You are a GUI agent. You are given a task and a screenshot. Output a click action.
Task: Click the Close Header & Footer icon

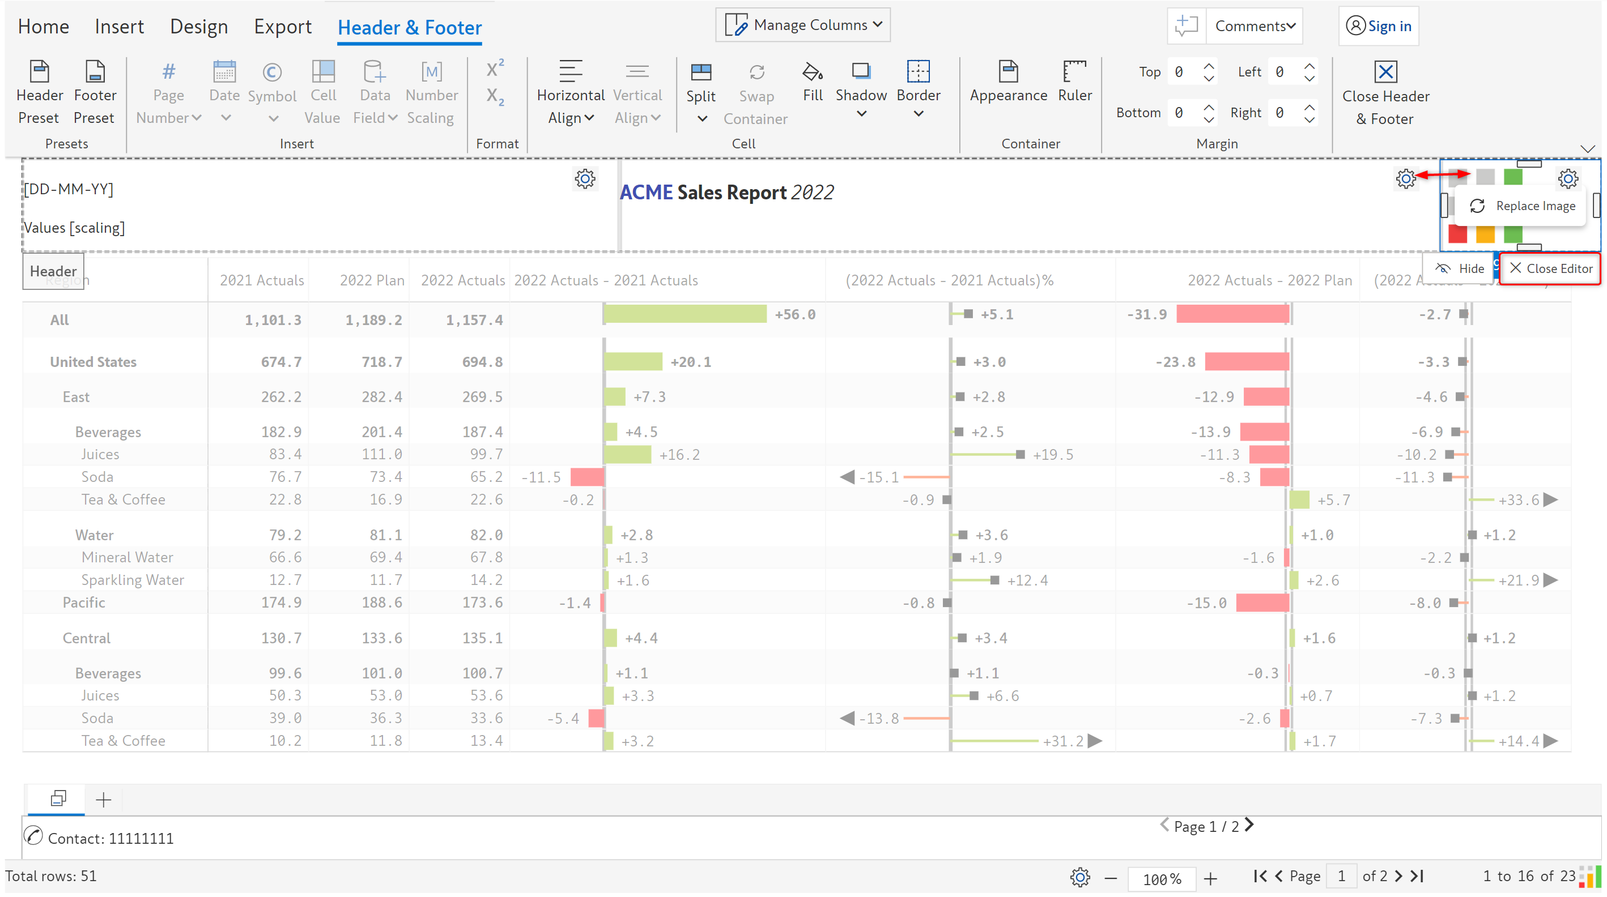click(x=1385, y=73)
